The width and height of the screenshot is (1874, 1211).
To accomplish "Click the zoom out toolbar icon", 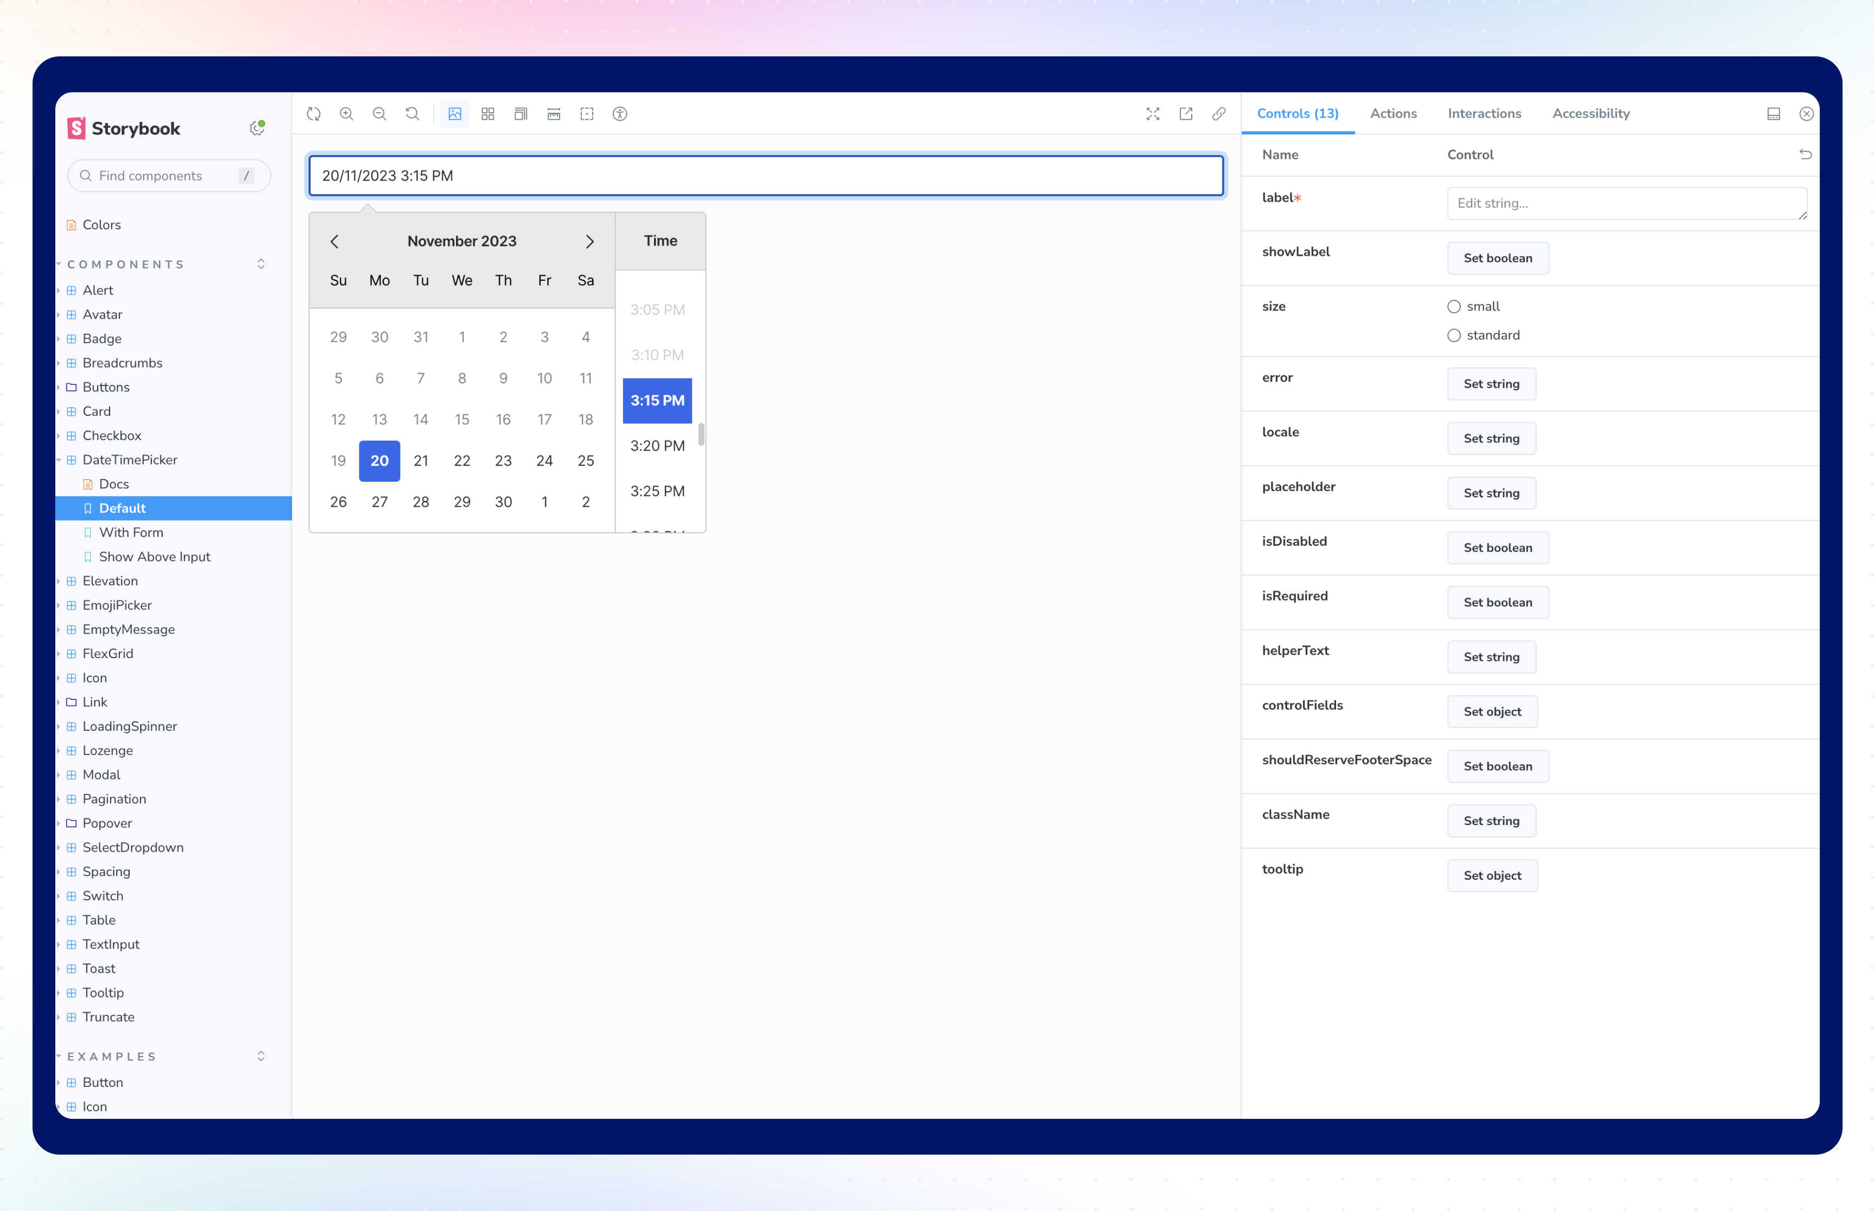I will [379, 114].
